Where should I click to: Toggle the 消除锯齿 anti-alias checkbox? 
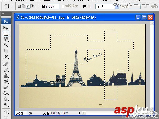[63, 7]
